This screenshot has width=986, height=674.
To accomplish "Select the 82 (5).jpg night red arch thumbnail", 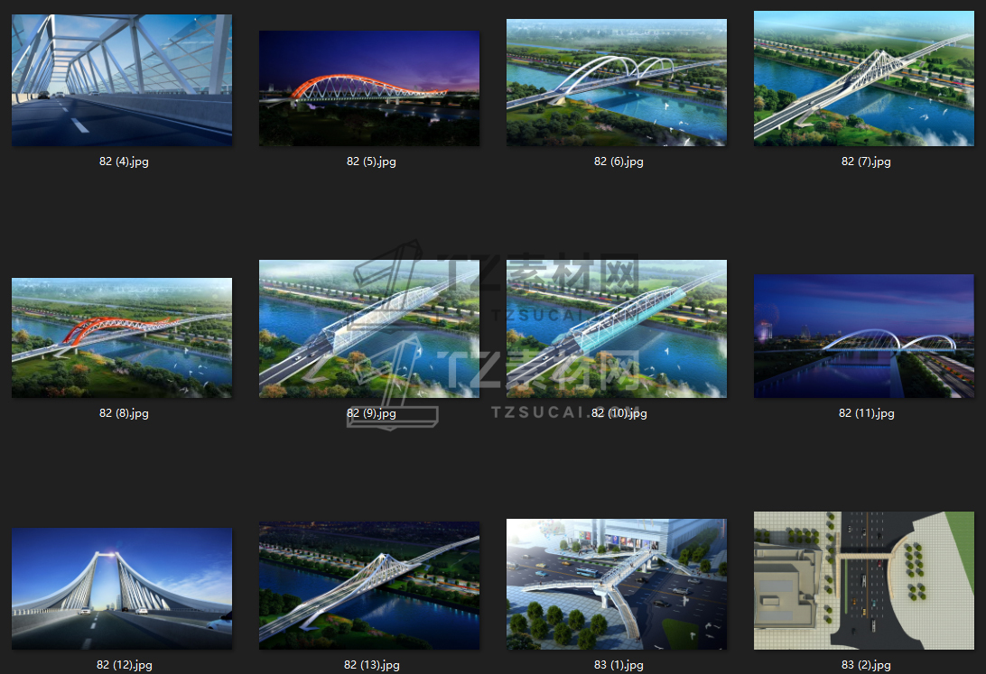I will pos(369,88).
